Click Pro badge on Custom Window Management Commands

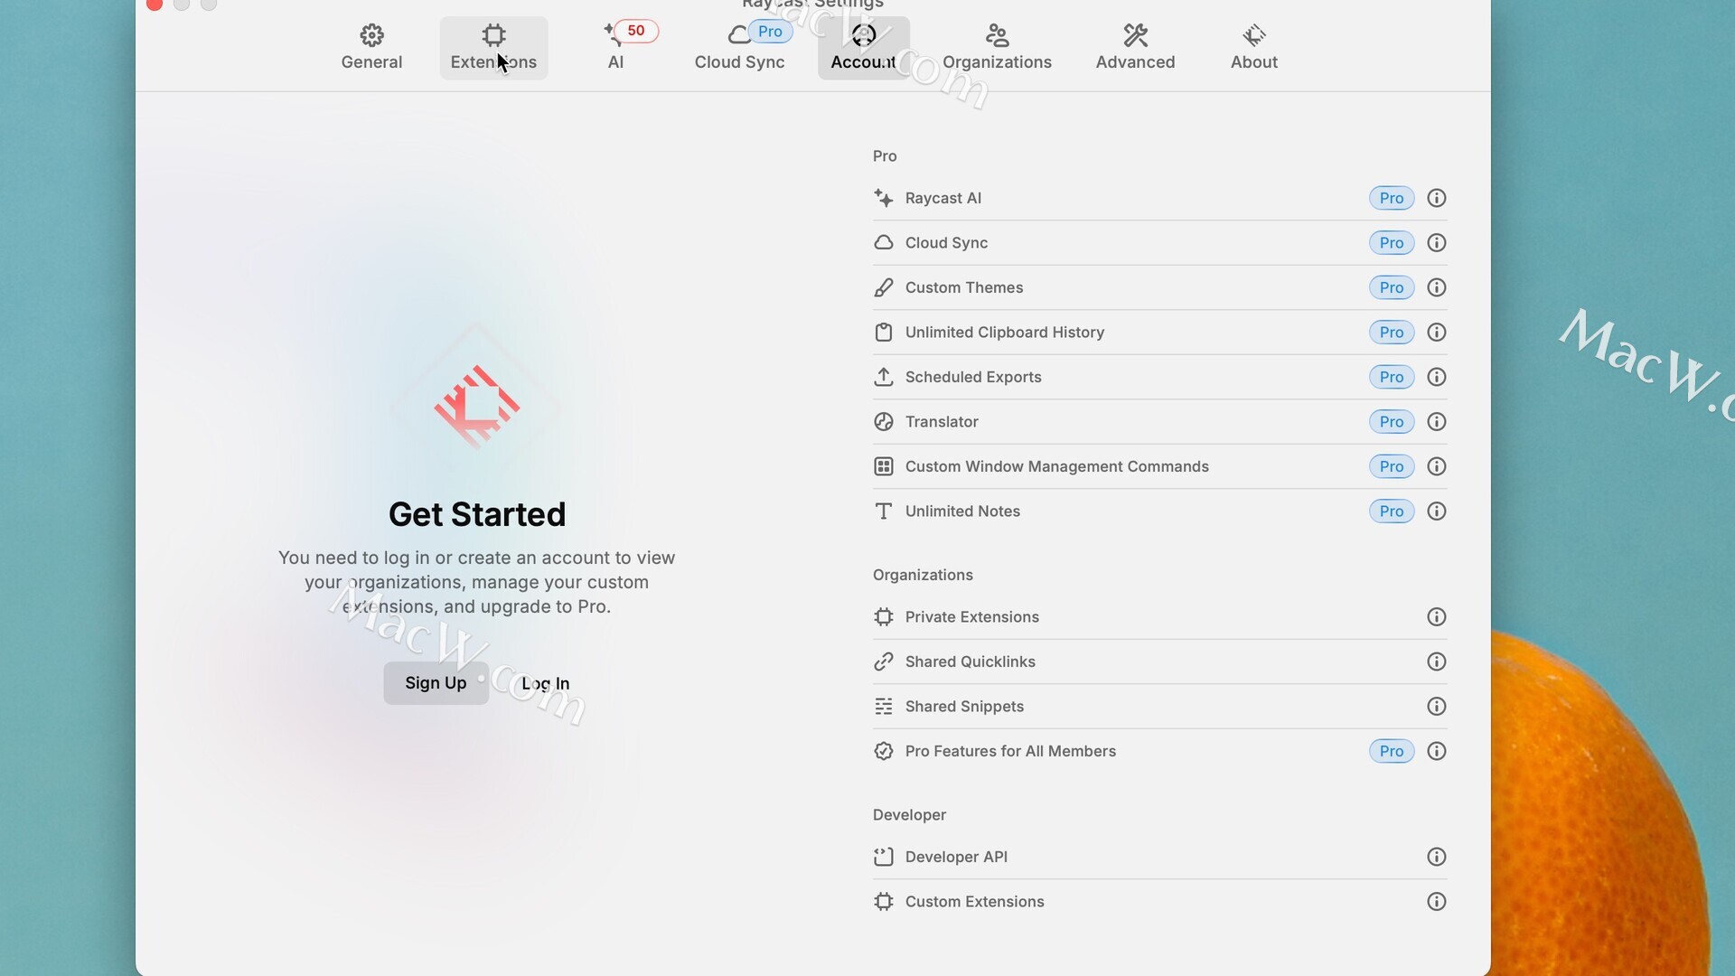[1392, 466]
